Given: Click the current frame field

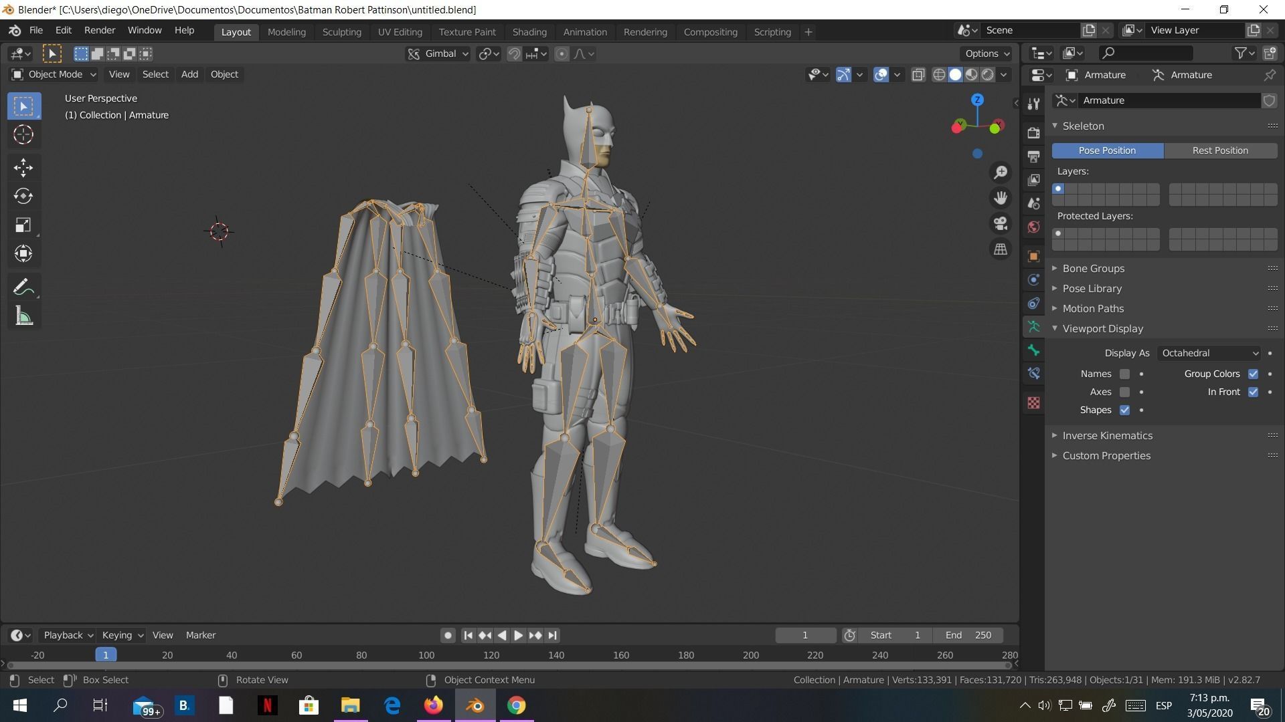Looking at the screenshot, I should pyautogui.click(x=805, y=635).
